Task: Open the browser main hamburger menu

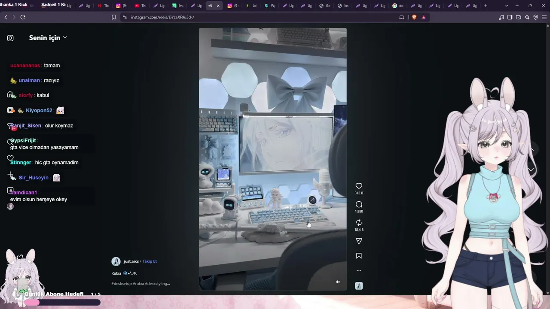Action: pos(544,17)
